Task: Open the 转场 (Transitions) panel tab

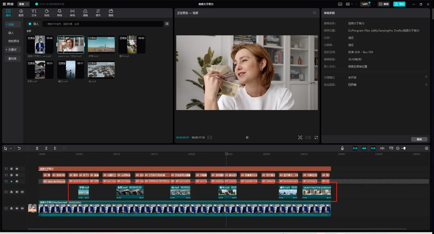Action: [72, 13]
